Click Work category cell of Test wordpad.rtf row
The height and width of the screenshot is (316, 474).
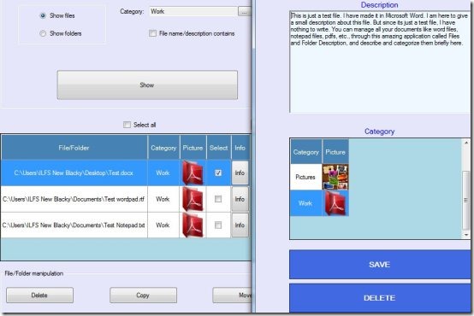tap(163, 199)
